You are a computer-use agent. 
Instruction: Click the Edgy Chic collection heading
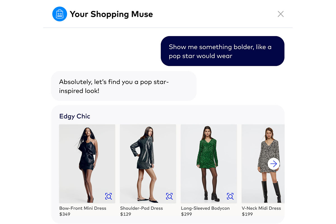point(74,116)
